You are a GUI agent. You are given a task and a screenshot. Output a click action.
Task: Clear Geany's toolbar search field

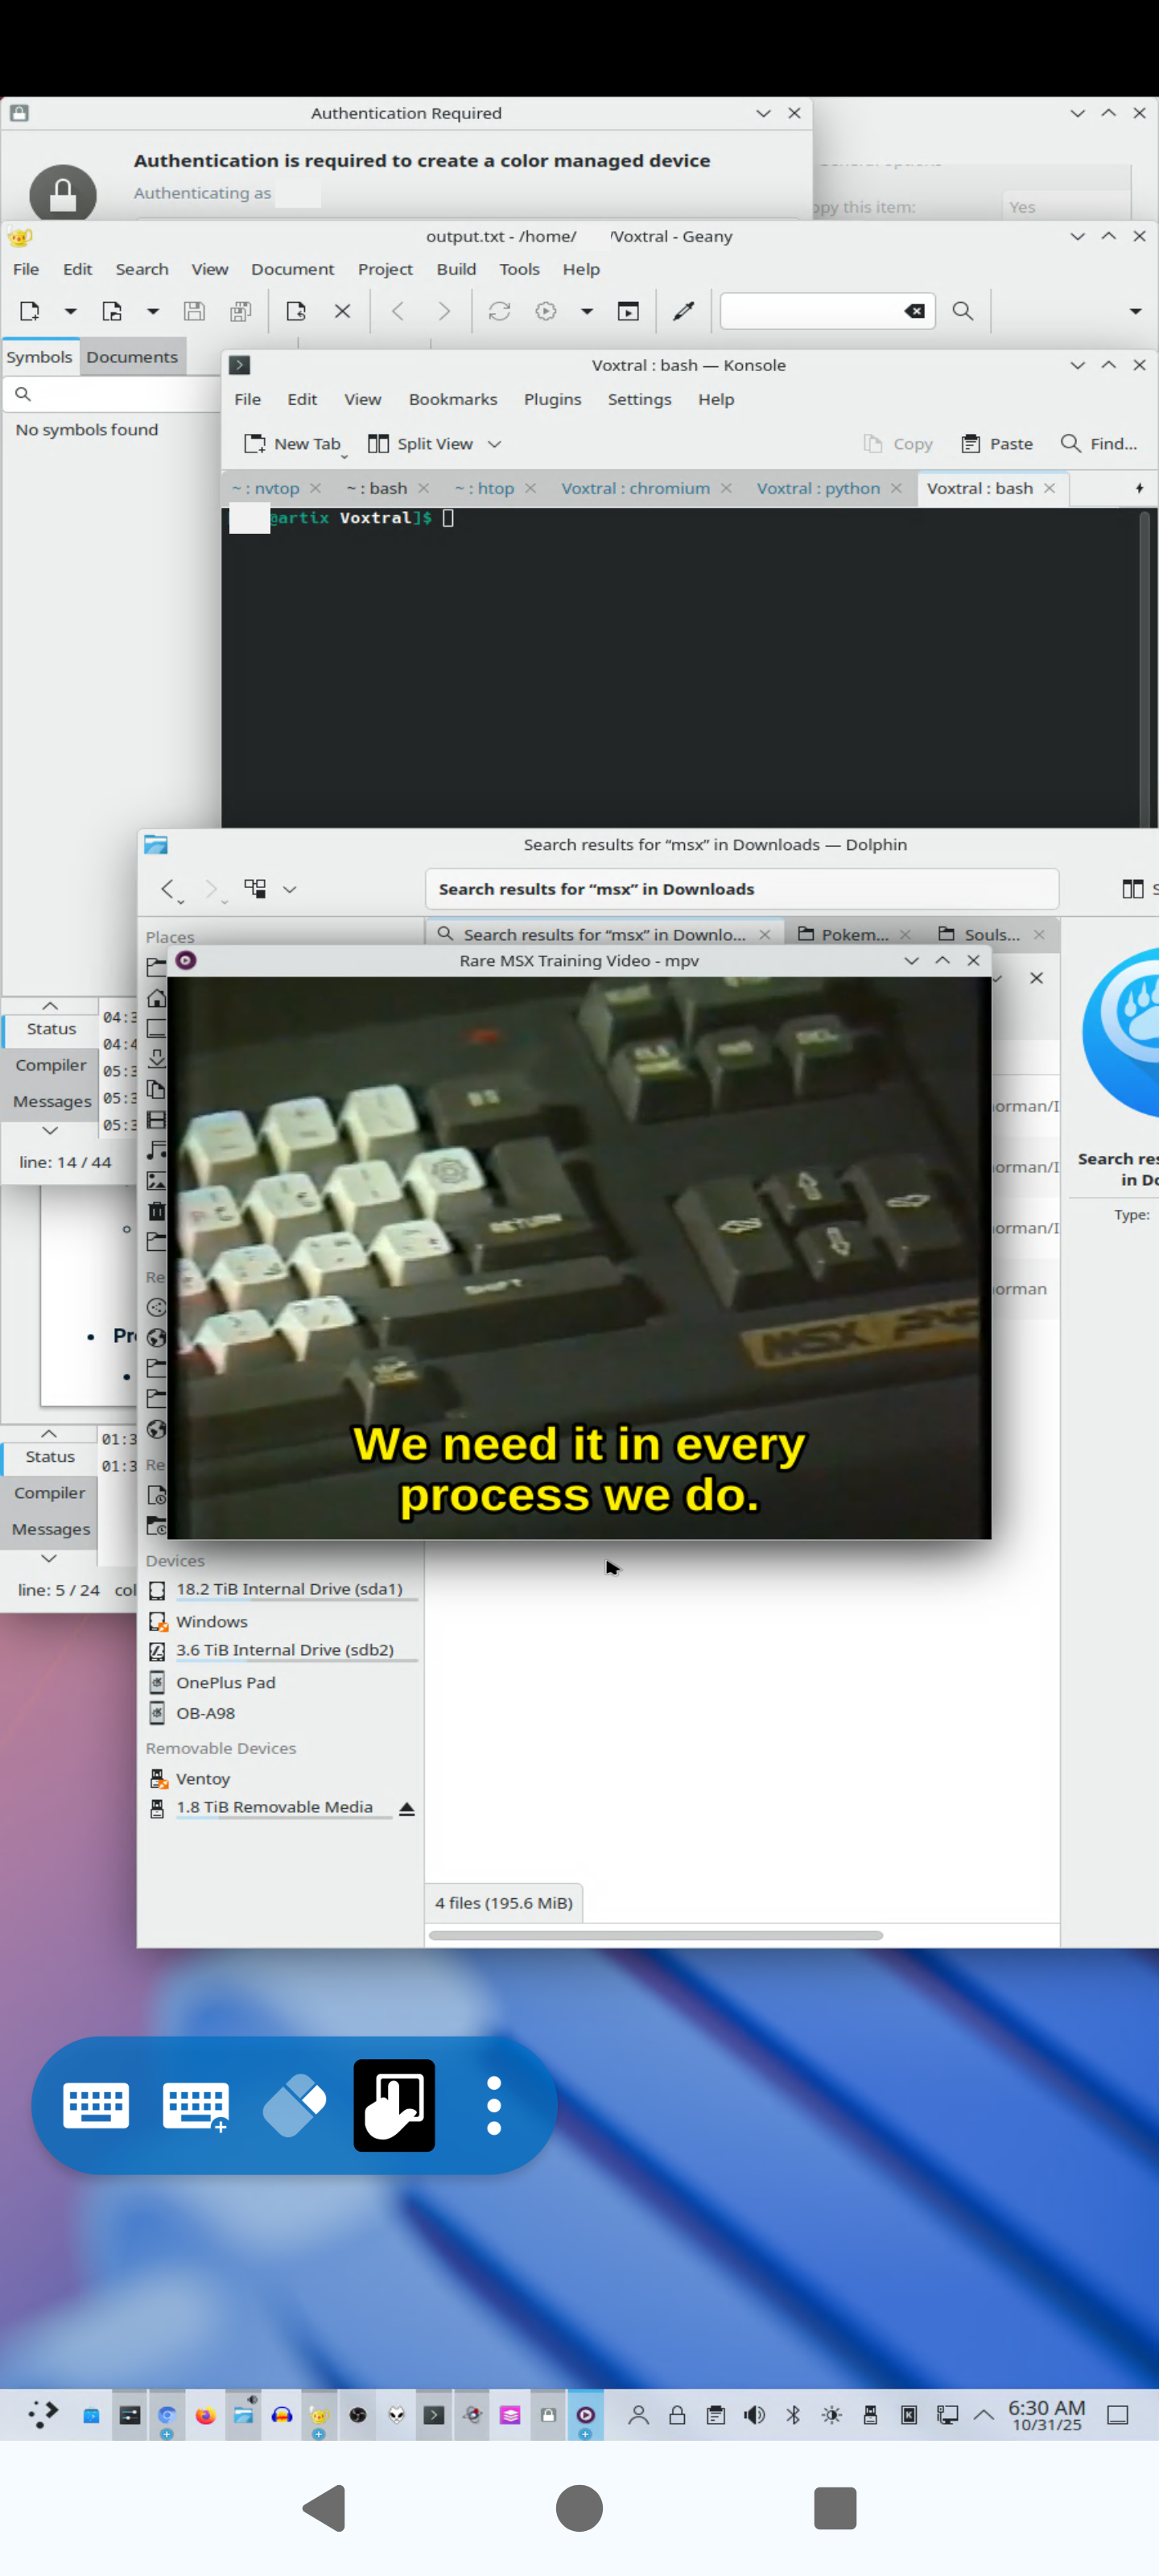pyautogui.click(x=915, y=311)
